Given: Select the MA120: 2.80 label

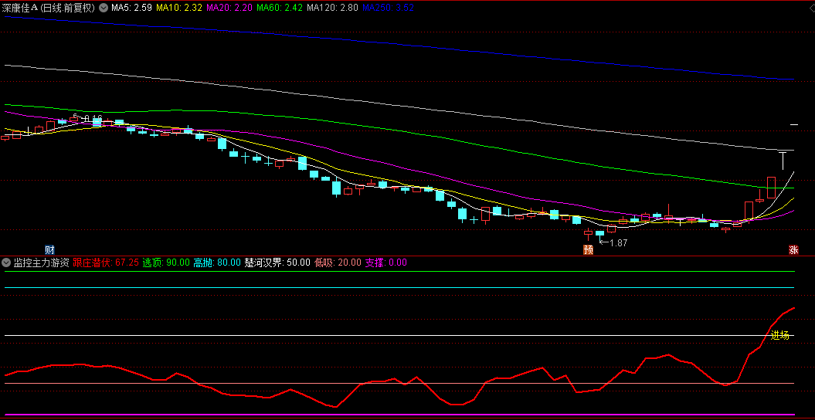Looking at the screenshot, I should [x=332, y=8].
